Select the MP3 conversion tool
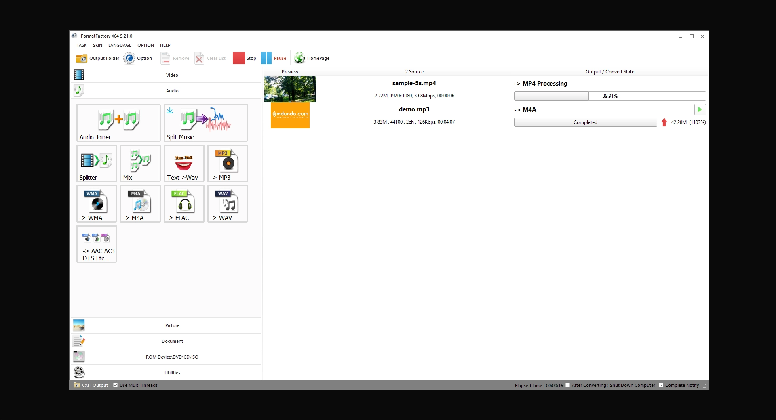The image size is (776, 420). point(227,163)
